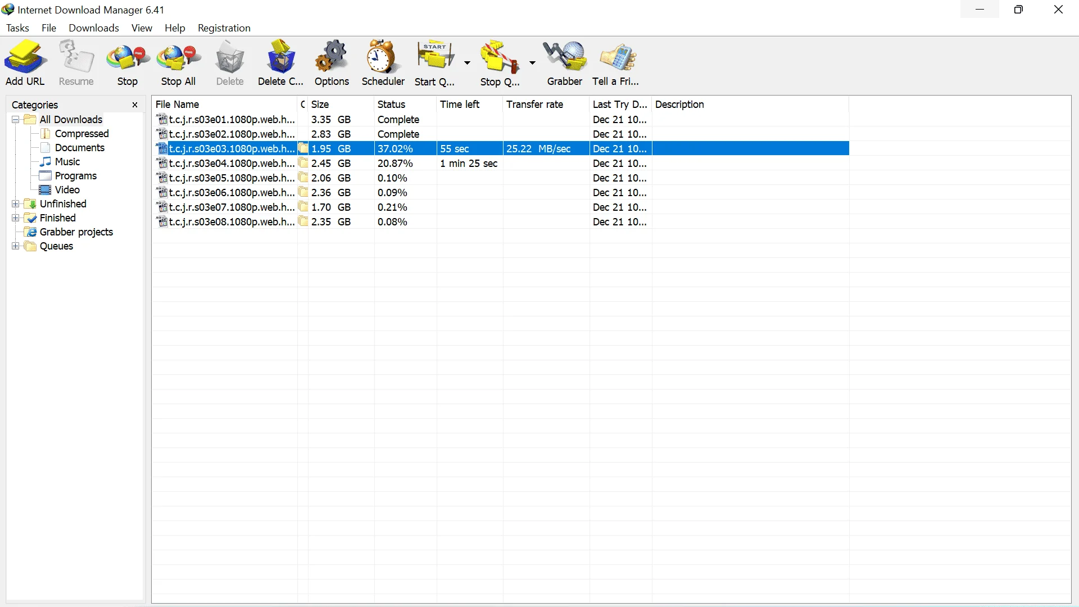
Task: Expand the Queues tree node
Action: [x=16, y=246]
